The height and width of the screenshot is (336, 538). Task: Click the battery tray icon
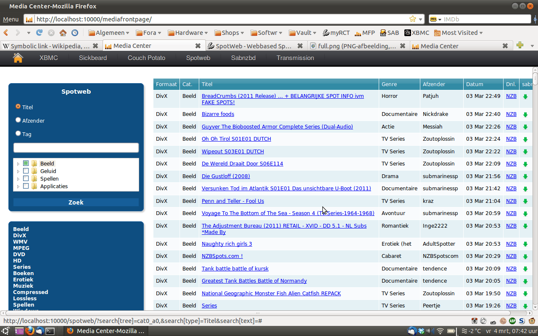click(451, 331)
